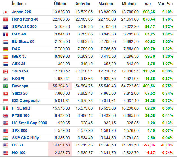Click the Canada flag beside S&P/TSX
The image size is (177, 158).
point(5,71)
